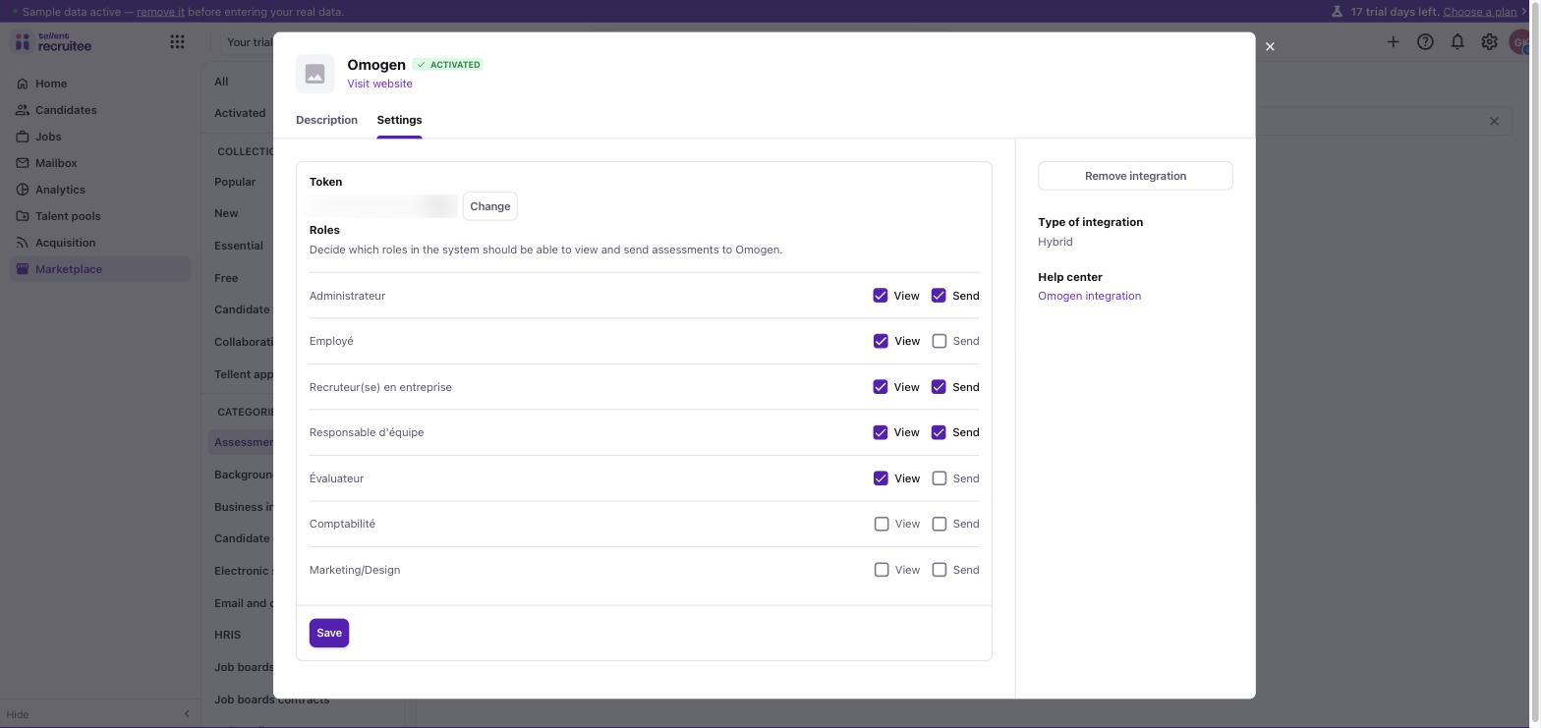The image size is (1541, 728).
Task: Open notifications bell icon
Action: (x=1457, y=42)
